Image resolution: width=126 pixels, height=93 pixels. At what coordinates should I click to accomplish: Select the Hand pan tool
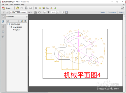coord(39,12)
